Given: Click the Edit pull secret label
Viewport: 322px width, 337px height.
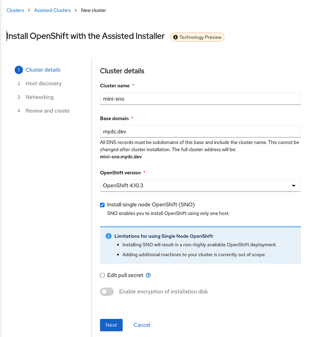Looking at the screenshot, I should (x=125, y=275).
